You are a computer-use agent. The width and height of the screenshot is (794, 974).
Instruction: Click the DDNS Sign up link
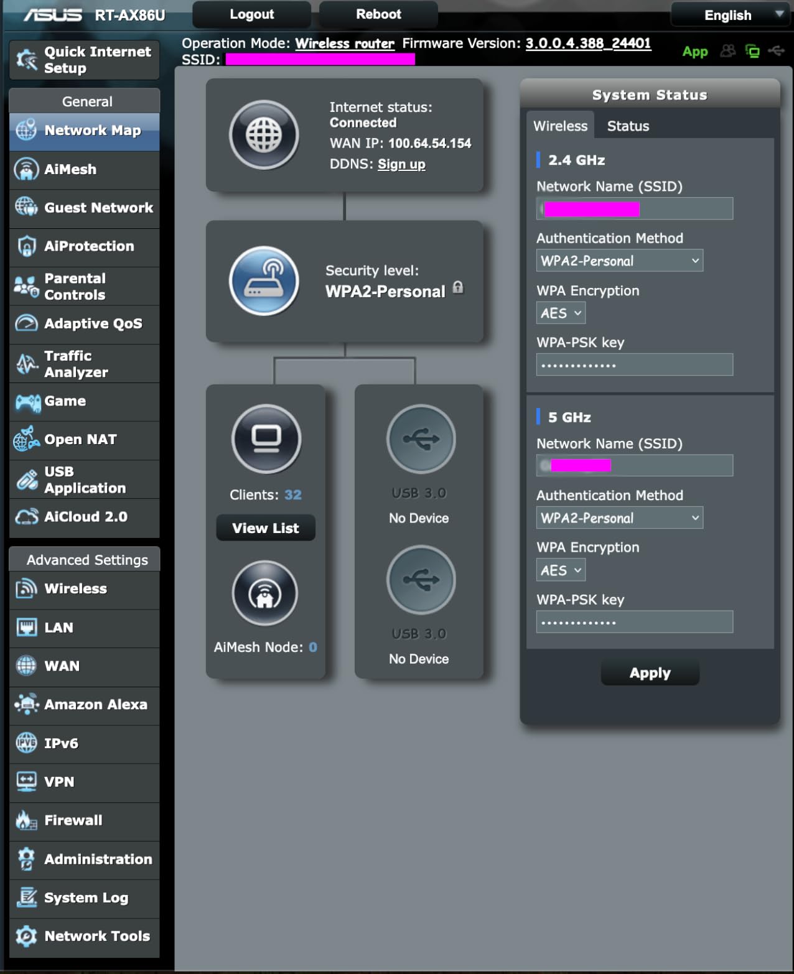[x=401, y=164]
